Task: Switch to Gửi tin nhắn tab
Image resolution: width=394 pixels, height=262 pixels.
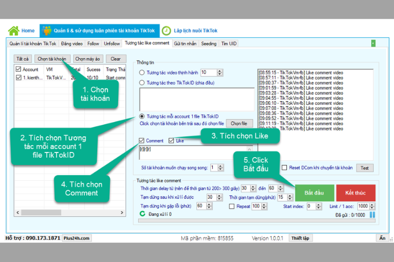Action: coord(185,43)
